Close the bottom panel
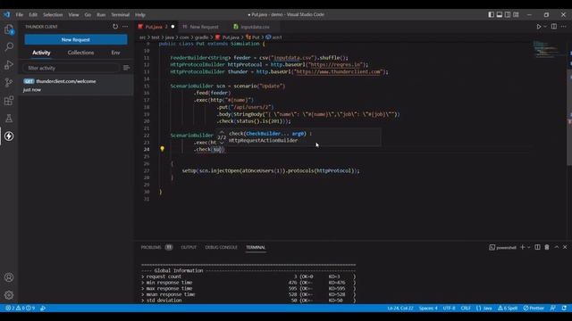The height and width of the screenshot is (321, 572). (565, 247)
